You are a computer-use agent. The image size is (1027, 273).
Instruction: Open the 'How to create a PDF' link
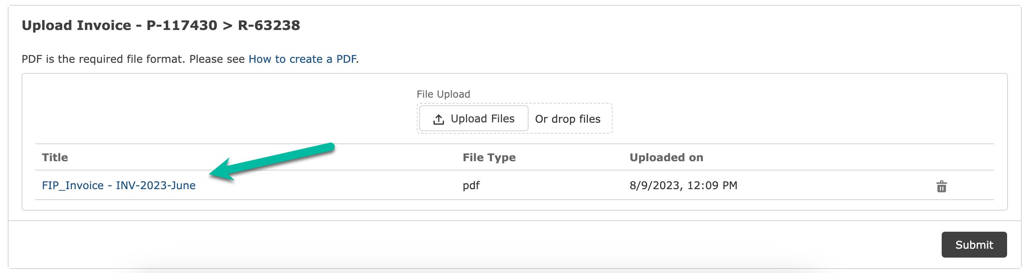[302, 59]
